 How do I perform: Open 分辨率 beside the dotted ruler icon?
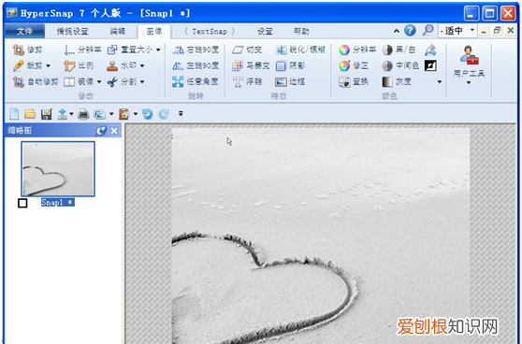[82, 50]
